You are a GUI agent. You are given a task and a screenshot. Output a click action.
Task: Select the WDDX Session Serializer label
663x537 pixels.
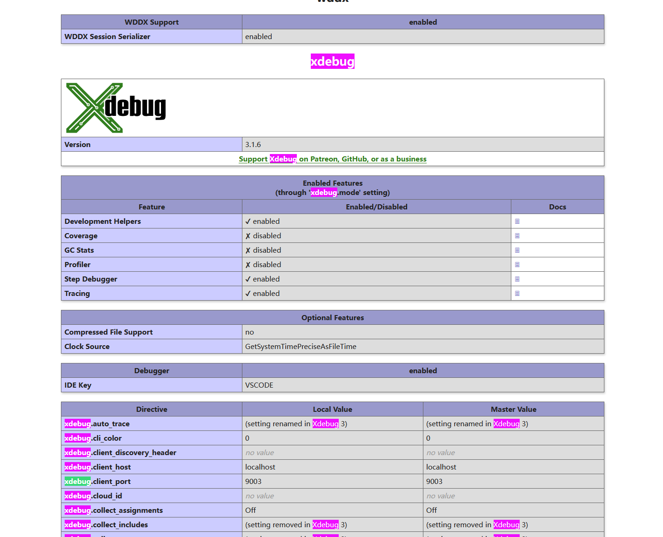pos(107,37)
